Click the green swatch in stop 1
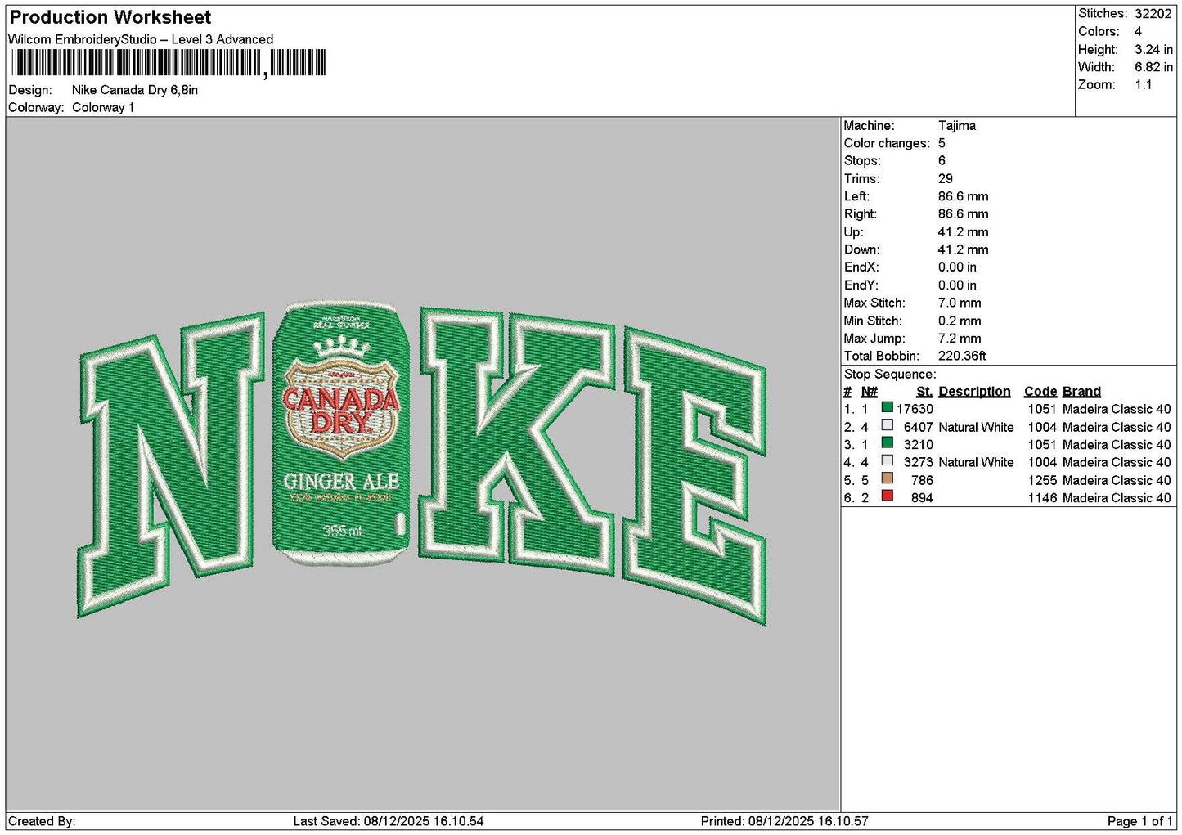Viewport: 1182px width, 835px height. pos(887,407)
